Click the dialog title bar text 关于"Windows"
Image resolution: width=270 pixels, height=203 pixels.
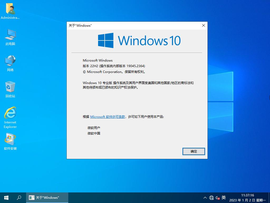tap(80, 26)
